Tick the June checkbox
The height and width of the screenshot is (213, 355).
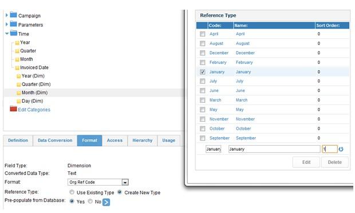point(202,91)
